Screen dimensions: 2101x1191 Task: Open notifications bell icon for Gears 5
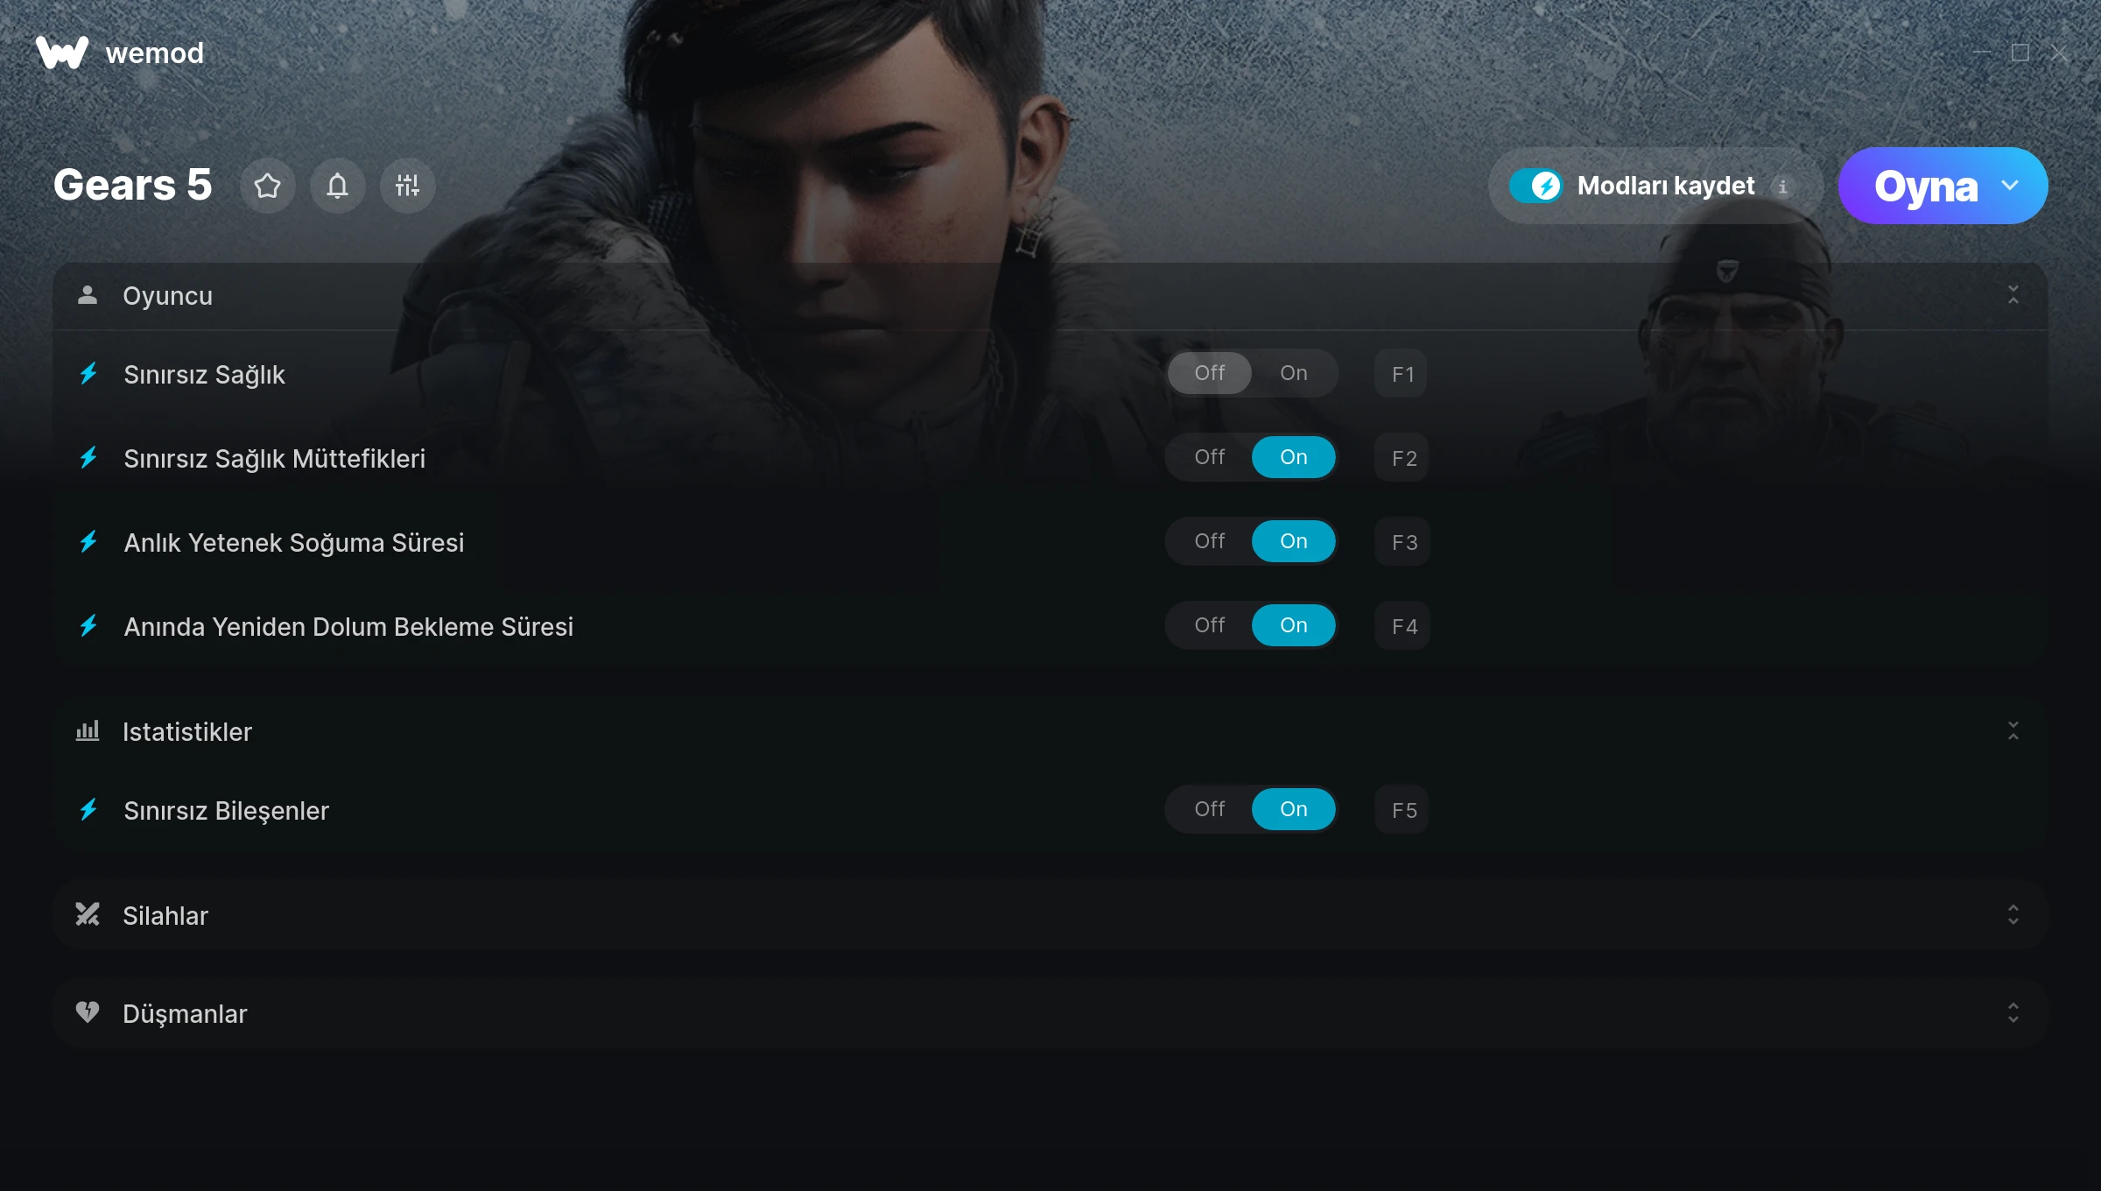point(338,186)
